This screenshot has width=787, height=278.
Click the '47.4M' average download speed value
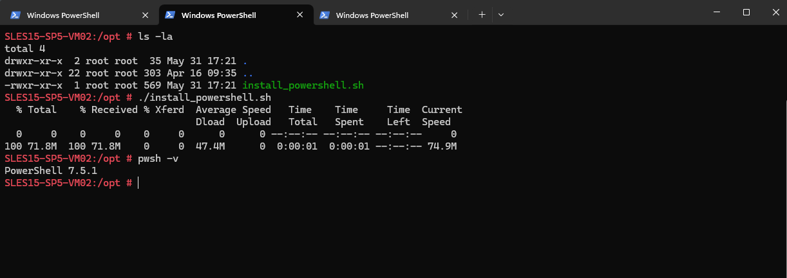click(211, 146)
